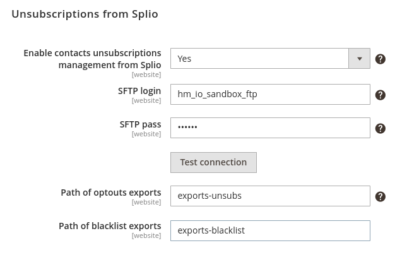Click the 'Path of blacklist exports' label

[x=110, y=226]
